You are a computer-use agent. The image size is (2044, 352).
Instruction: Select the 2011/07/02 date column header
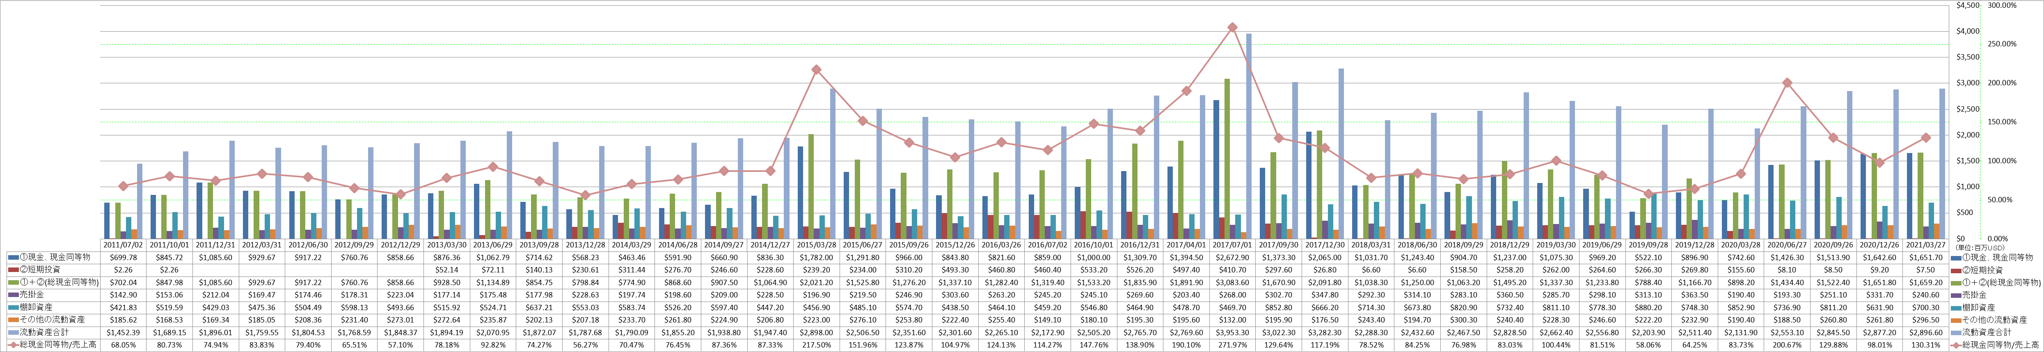[122, 246]
